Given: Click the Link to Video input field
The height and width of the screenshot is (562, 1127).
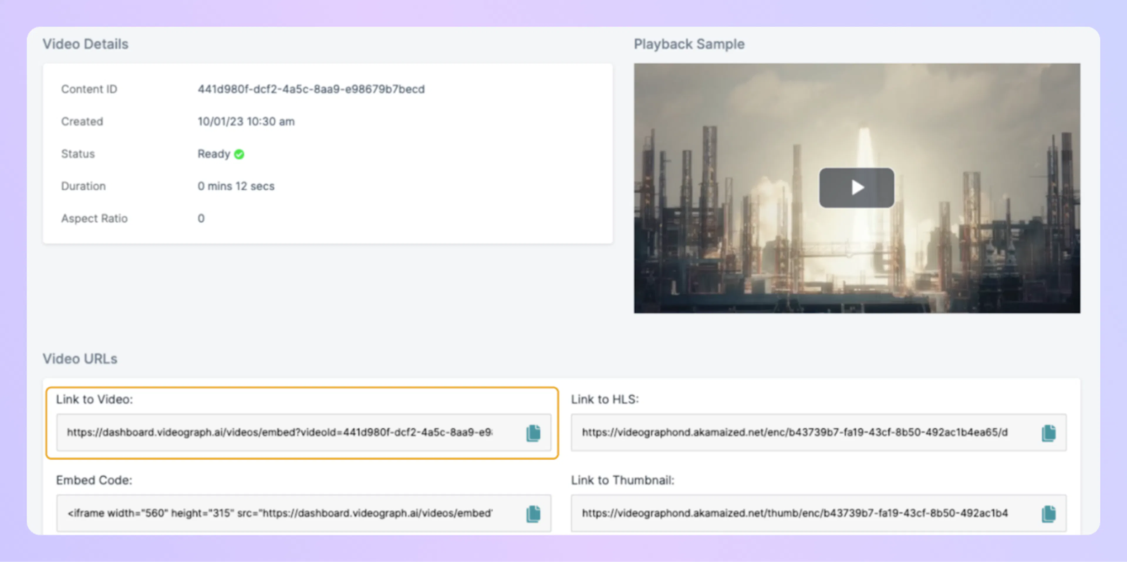Looking at the screenshot, I should tap(280, 432).
